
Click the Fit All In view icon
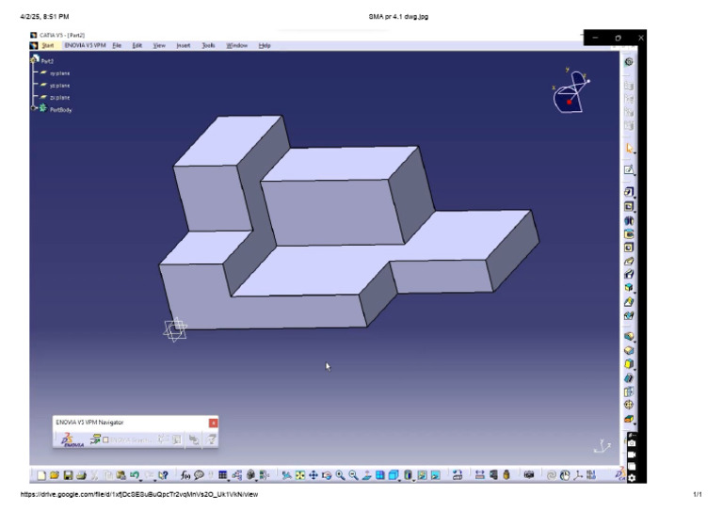point(300,475)
